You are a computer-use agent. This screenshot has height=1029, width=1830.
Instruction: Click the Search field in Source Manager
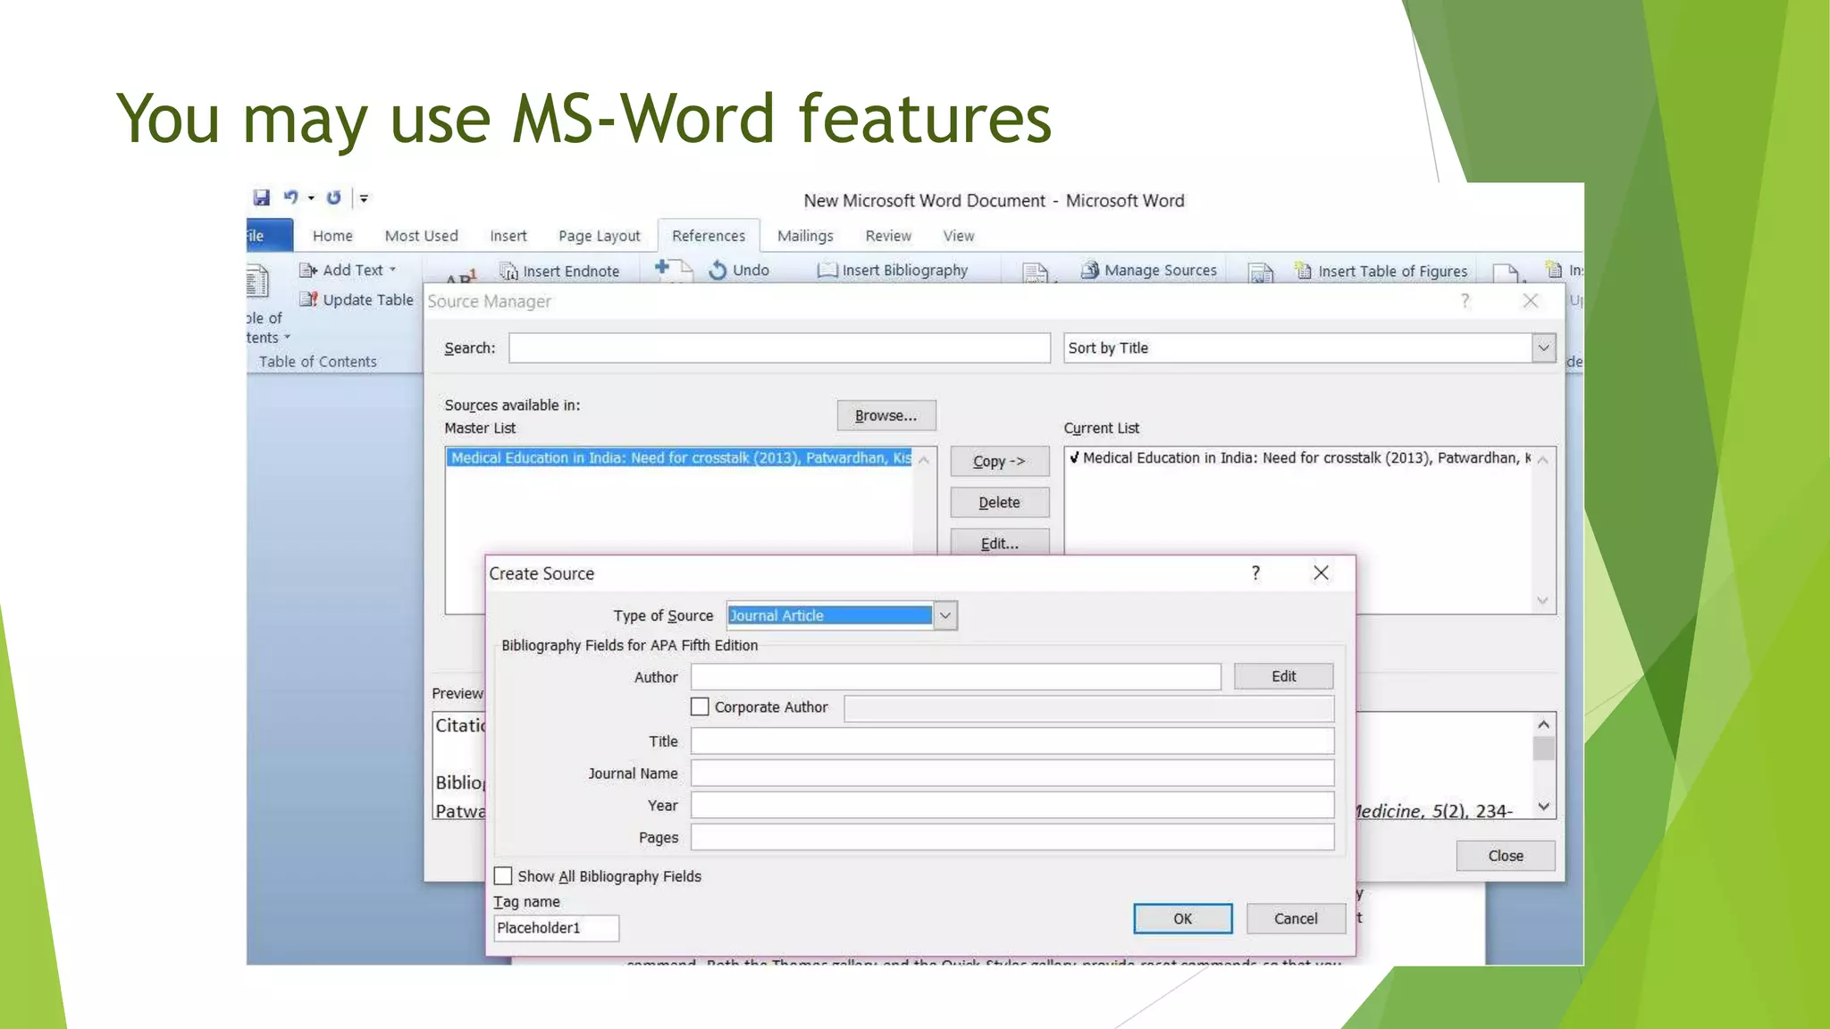pos(779,347)
